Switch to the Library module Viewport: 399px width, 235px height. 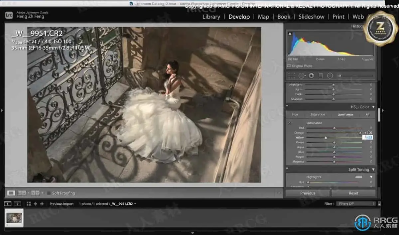point(211,17)
